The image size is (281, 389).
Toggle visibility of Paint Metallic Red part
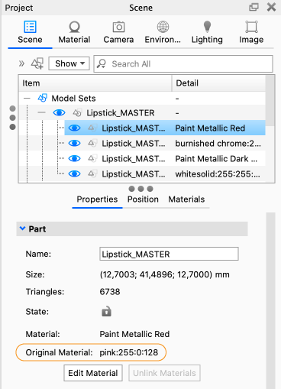[x=74, y=128]
